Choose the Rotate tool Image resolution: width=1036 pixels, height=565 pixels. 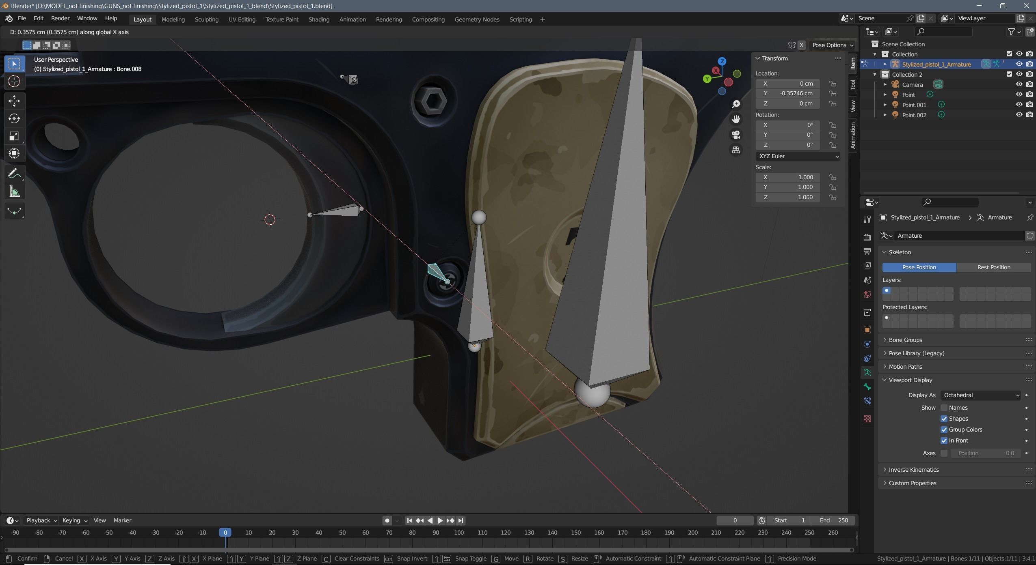point(14,118)
